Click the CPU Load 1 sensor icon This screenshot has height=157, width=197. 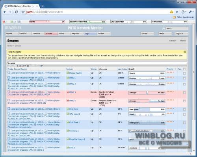(x=68, y=114)
